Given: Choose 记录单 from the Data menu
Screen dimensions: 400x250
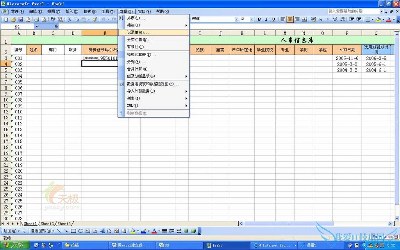Looking at the screenshot, I should [x=135, y=32].
